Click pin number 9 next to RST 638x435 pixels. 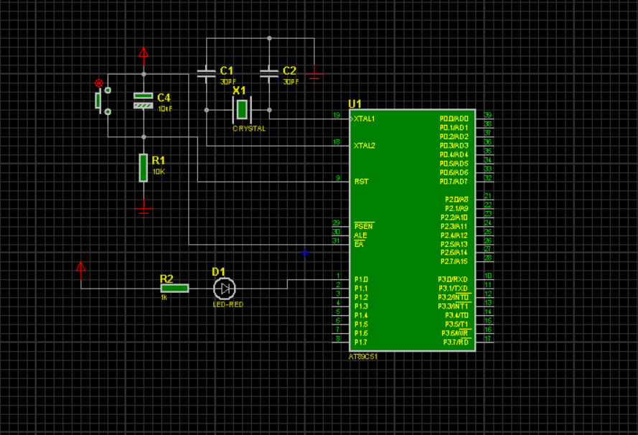[338, 178]
